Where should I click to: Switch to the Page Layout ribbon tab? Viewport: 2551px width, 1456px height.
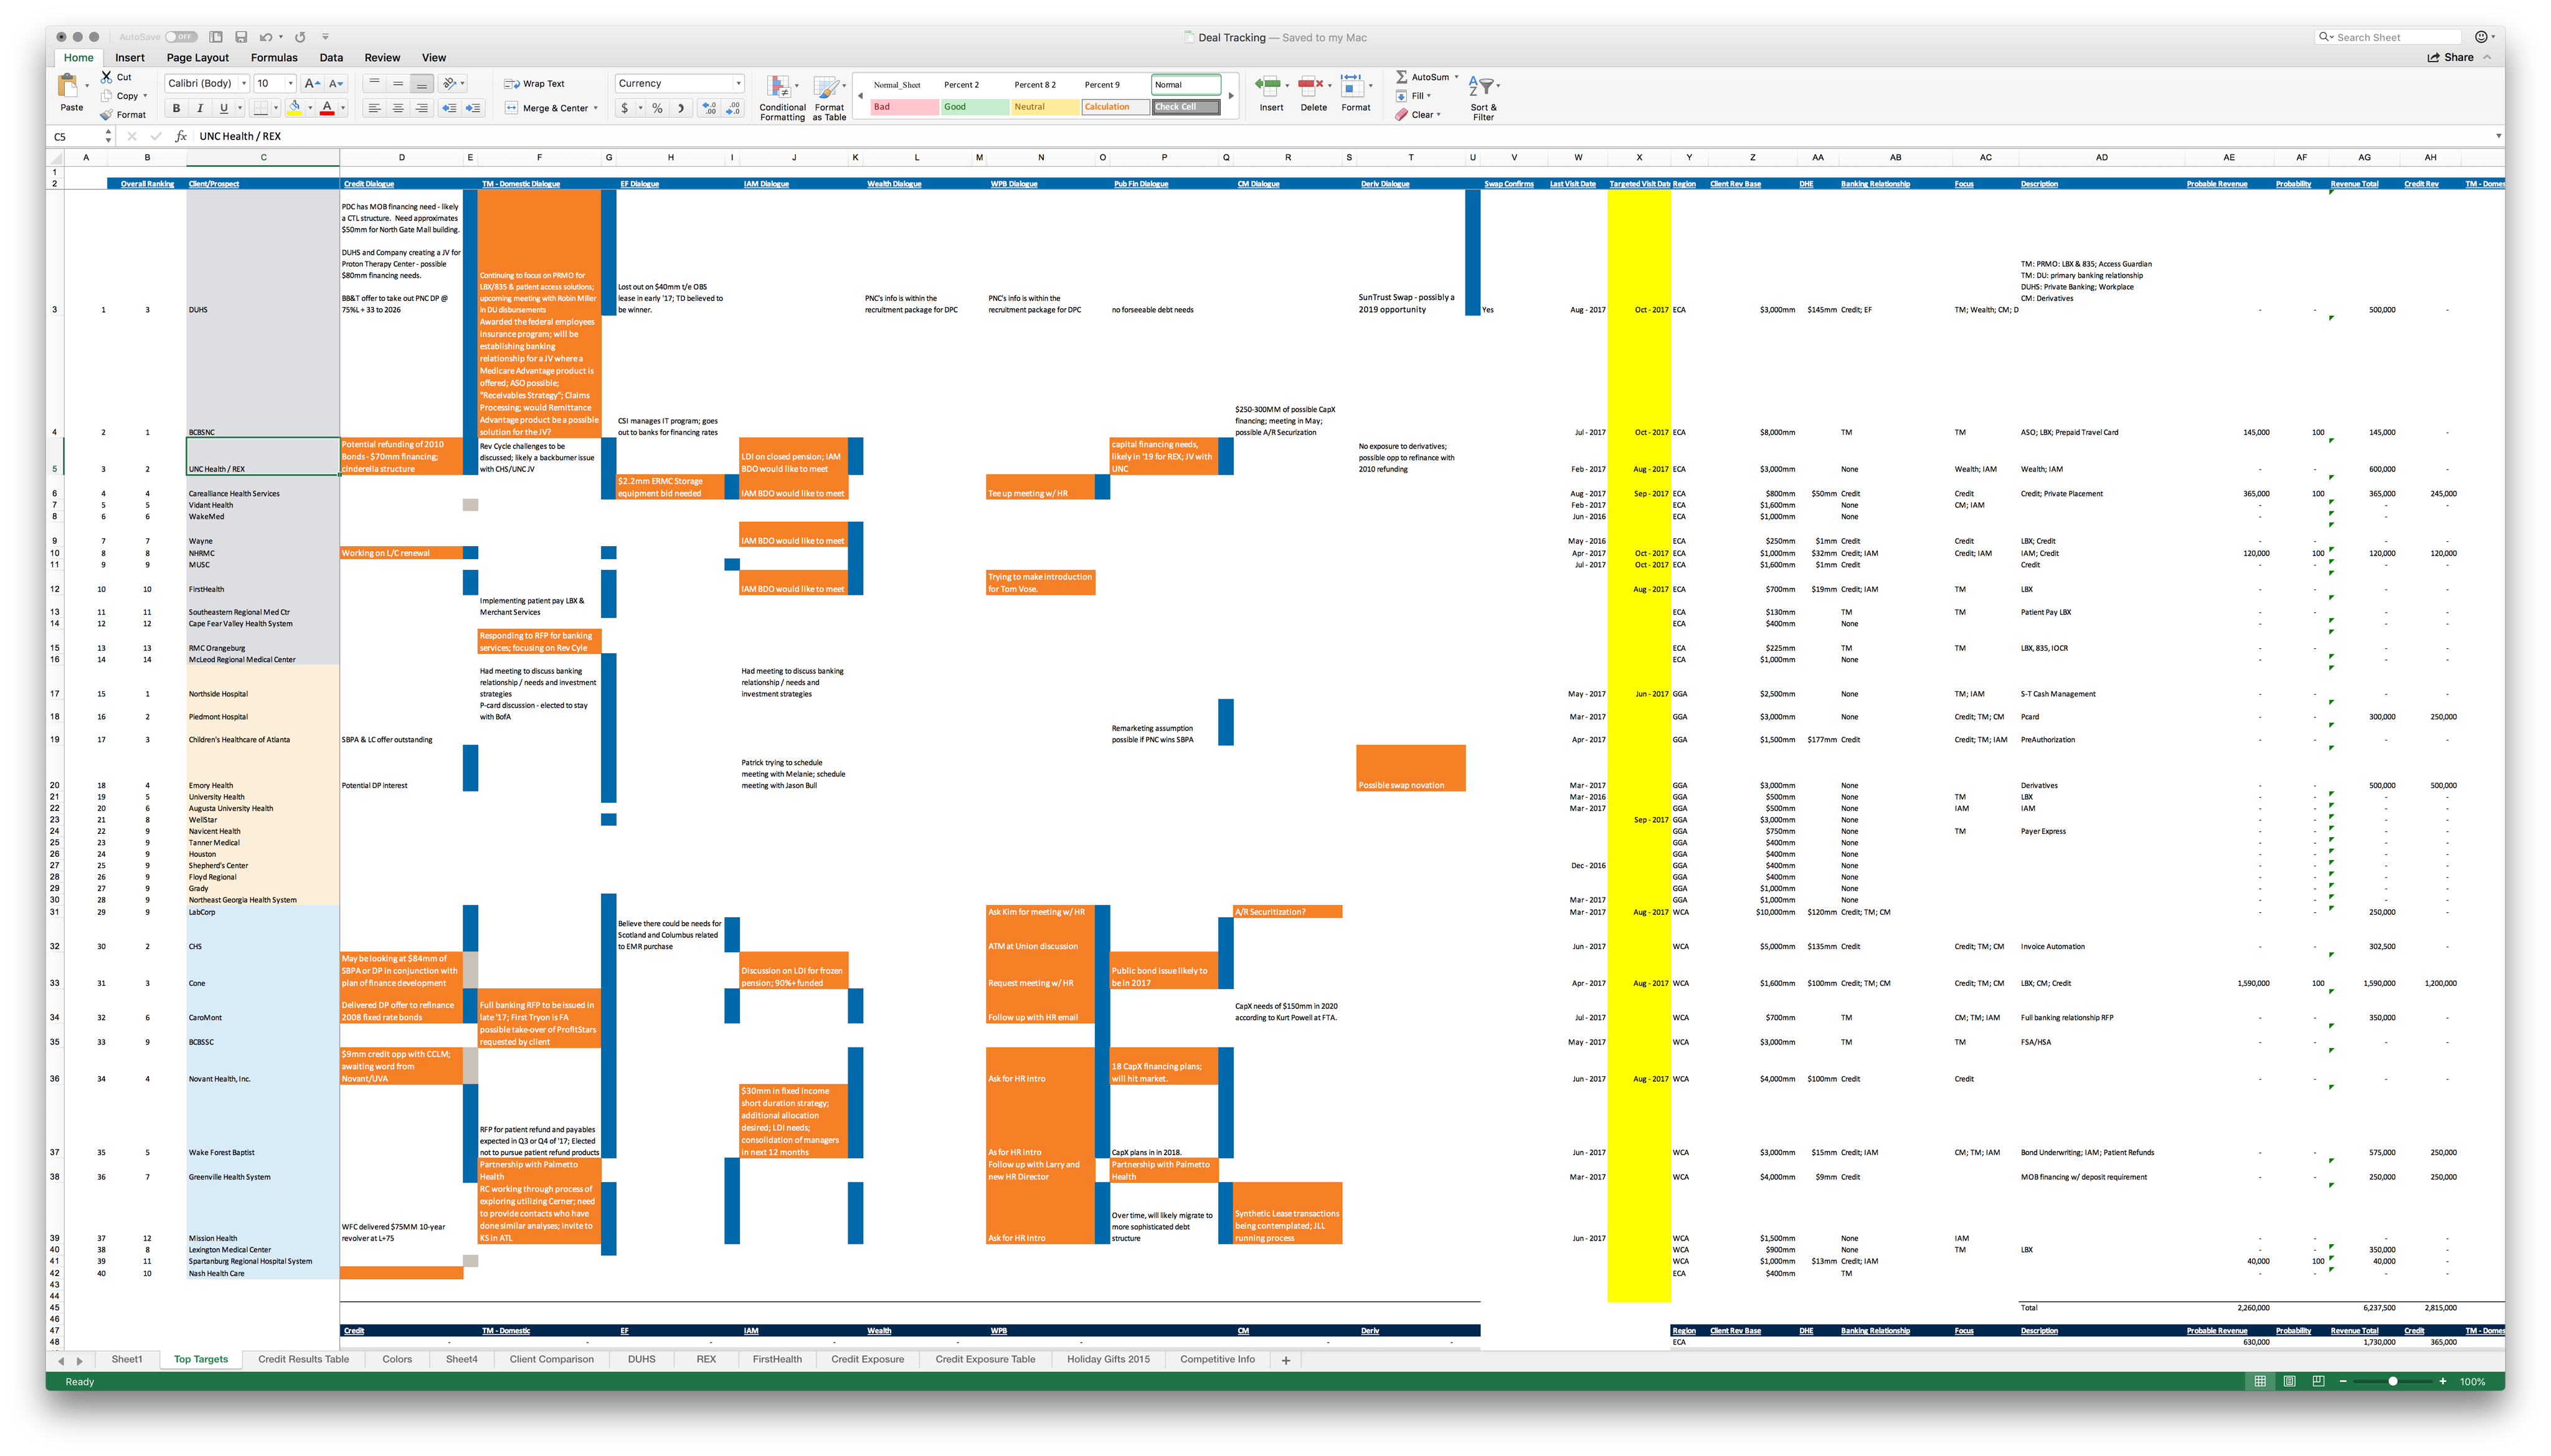[197, 58]
